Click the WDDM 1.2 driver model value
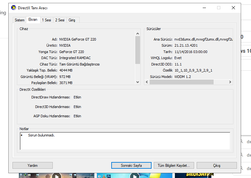The height and width of the screenshot is (178, 251). coord(183,77)
